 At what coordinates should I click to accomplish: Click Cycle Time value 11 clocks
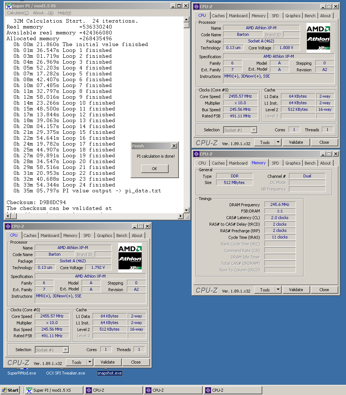(280, 237)
